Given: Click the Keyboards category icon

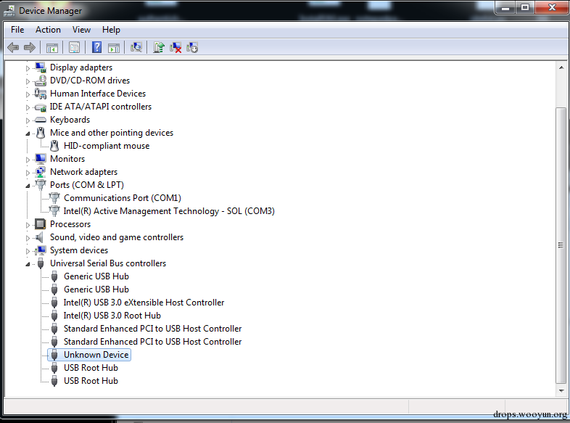Looking at the screenshot, I should click(41, 120).
